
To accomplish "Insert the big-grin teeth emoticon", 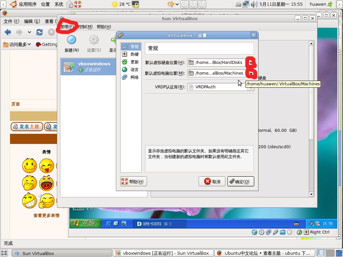I will [29, 200].
